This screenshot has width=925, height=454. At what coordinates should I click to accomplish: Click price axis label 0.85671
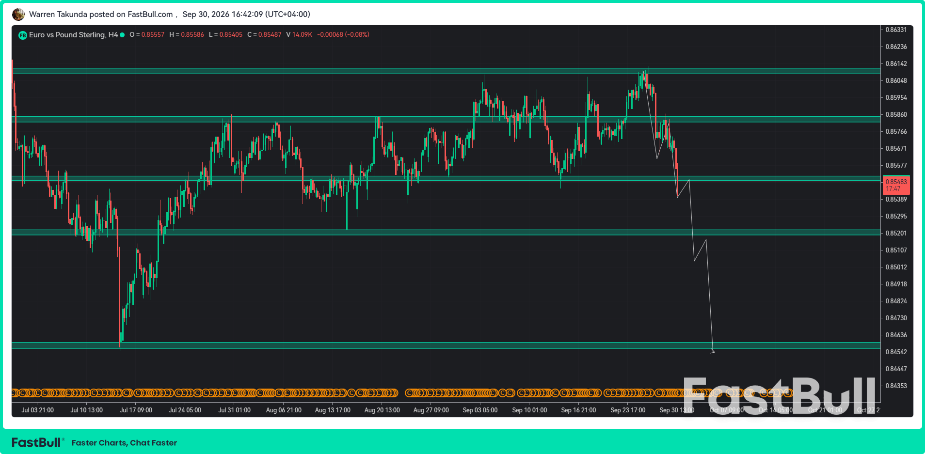[896, 148]
